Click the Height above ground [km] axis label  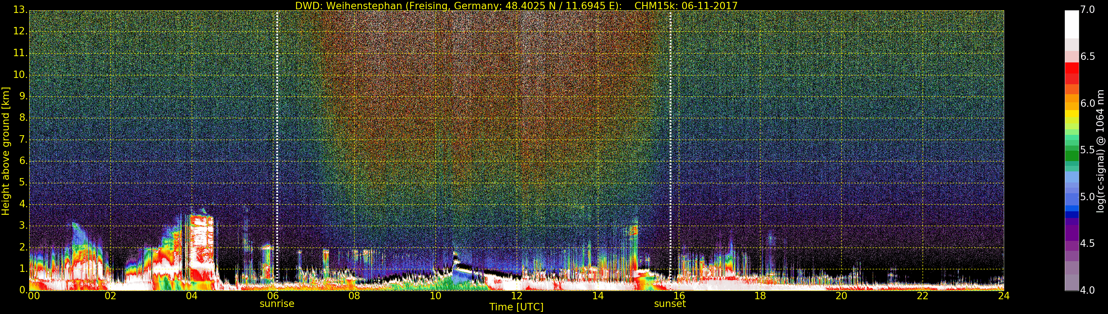[x=6, y=151]
